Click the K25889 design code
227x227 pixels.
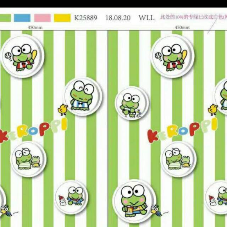[85, 18]
